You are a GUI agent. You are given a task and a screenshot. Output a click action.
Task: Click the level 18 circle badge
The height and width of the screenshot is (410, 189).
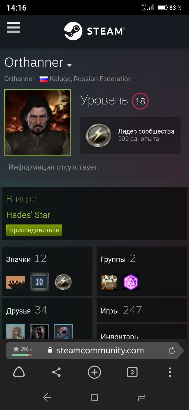(x=140, y=102)
